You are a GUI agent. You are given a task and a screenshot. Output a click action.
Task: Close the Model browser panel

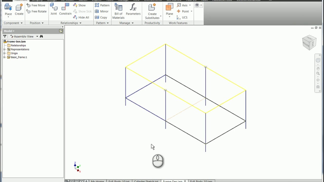click(x=63, y=27)
